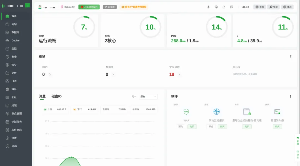Click 购买 under 堡塔防入侵

pyautogui.click(x=277, y=127)
